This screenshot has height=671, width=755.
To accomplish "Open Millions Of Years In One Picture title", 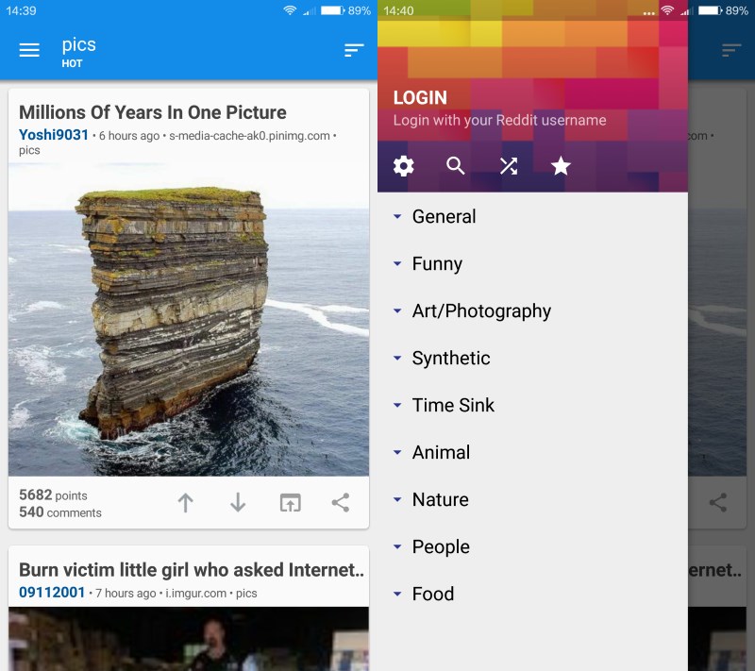I will [153, 112].
